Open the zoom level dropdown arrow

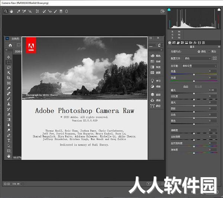click(23, 184)
